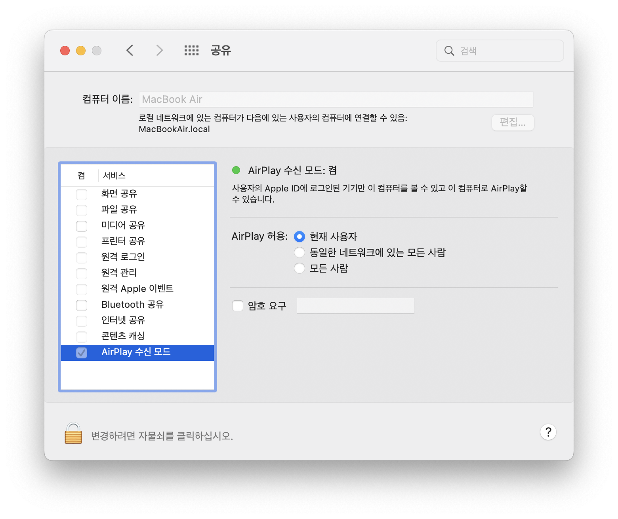Toggle the 프린터 공유 checkbox
Screen dimensions: 618x519
pyautogui.click(x=82, y=242)
